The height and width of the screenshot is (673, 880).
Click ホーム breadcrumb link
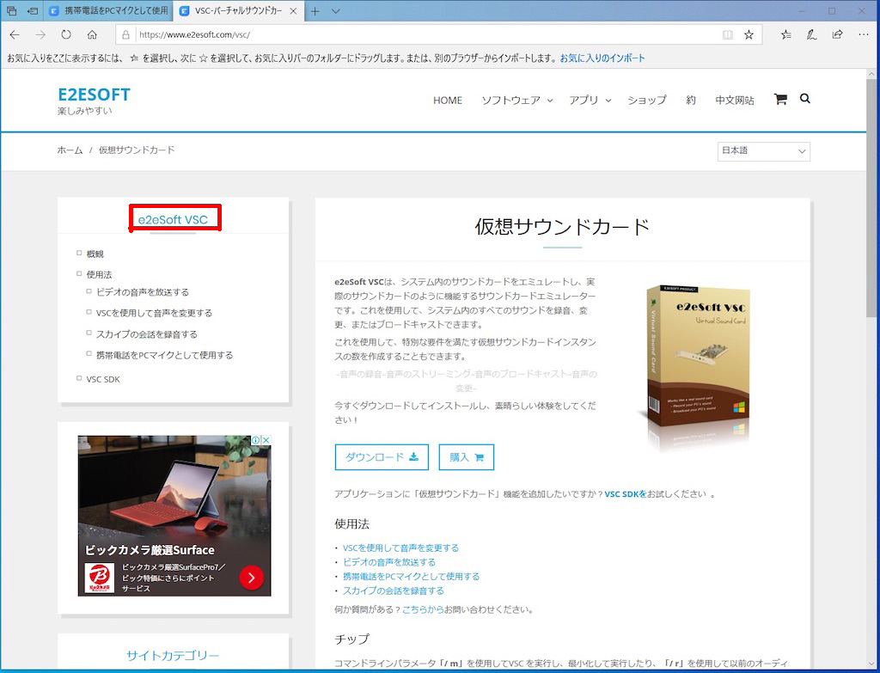coord(70,150)
